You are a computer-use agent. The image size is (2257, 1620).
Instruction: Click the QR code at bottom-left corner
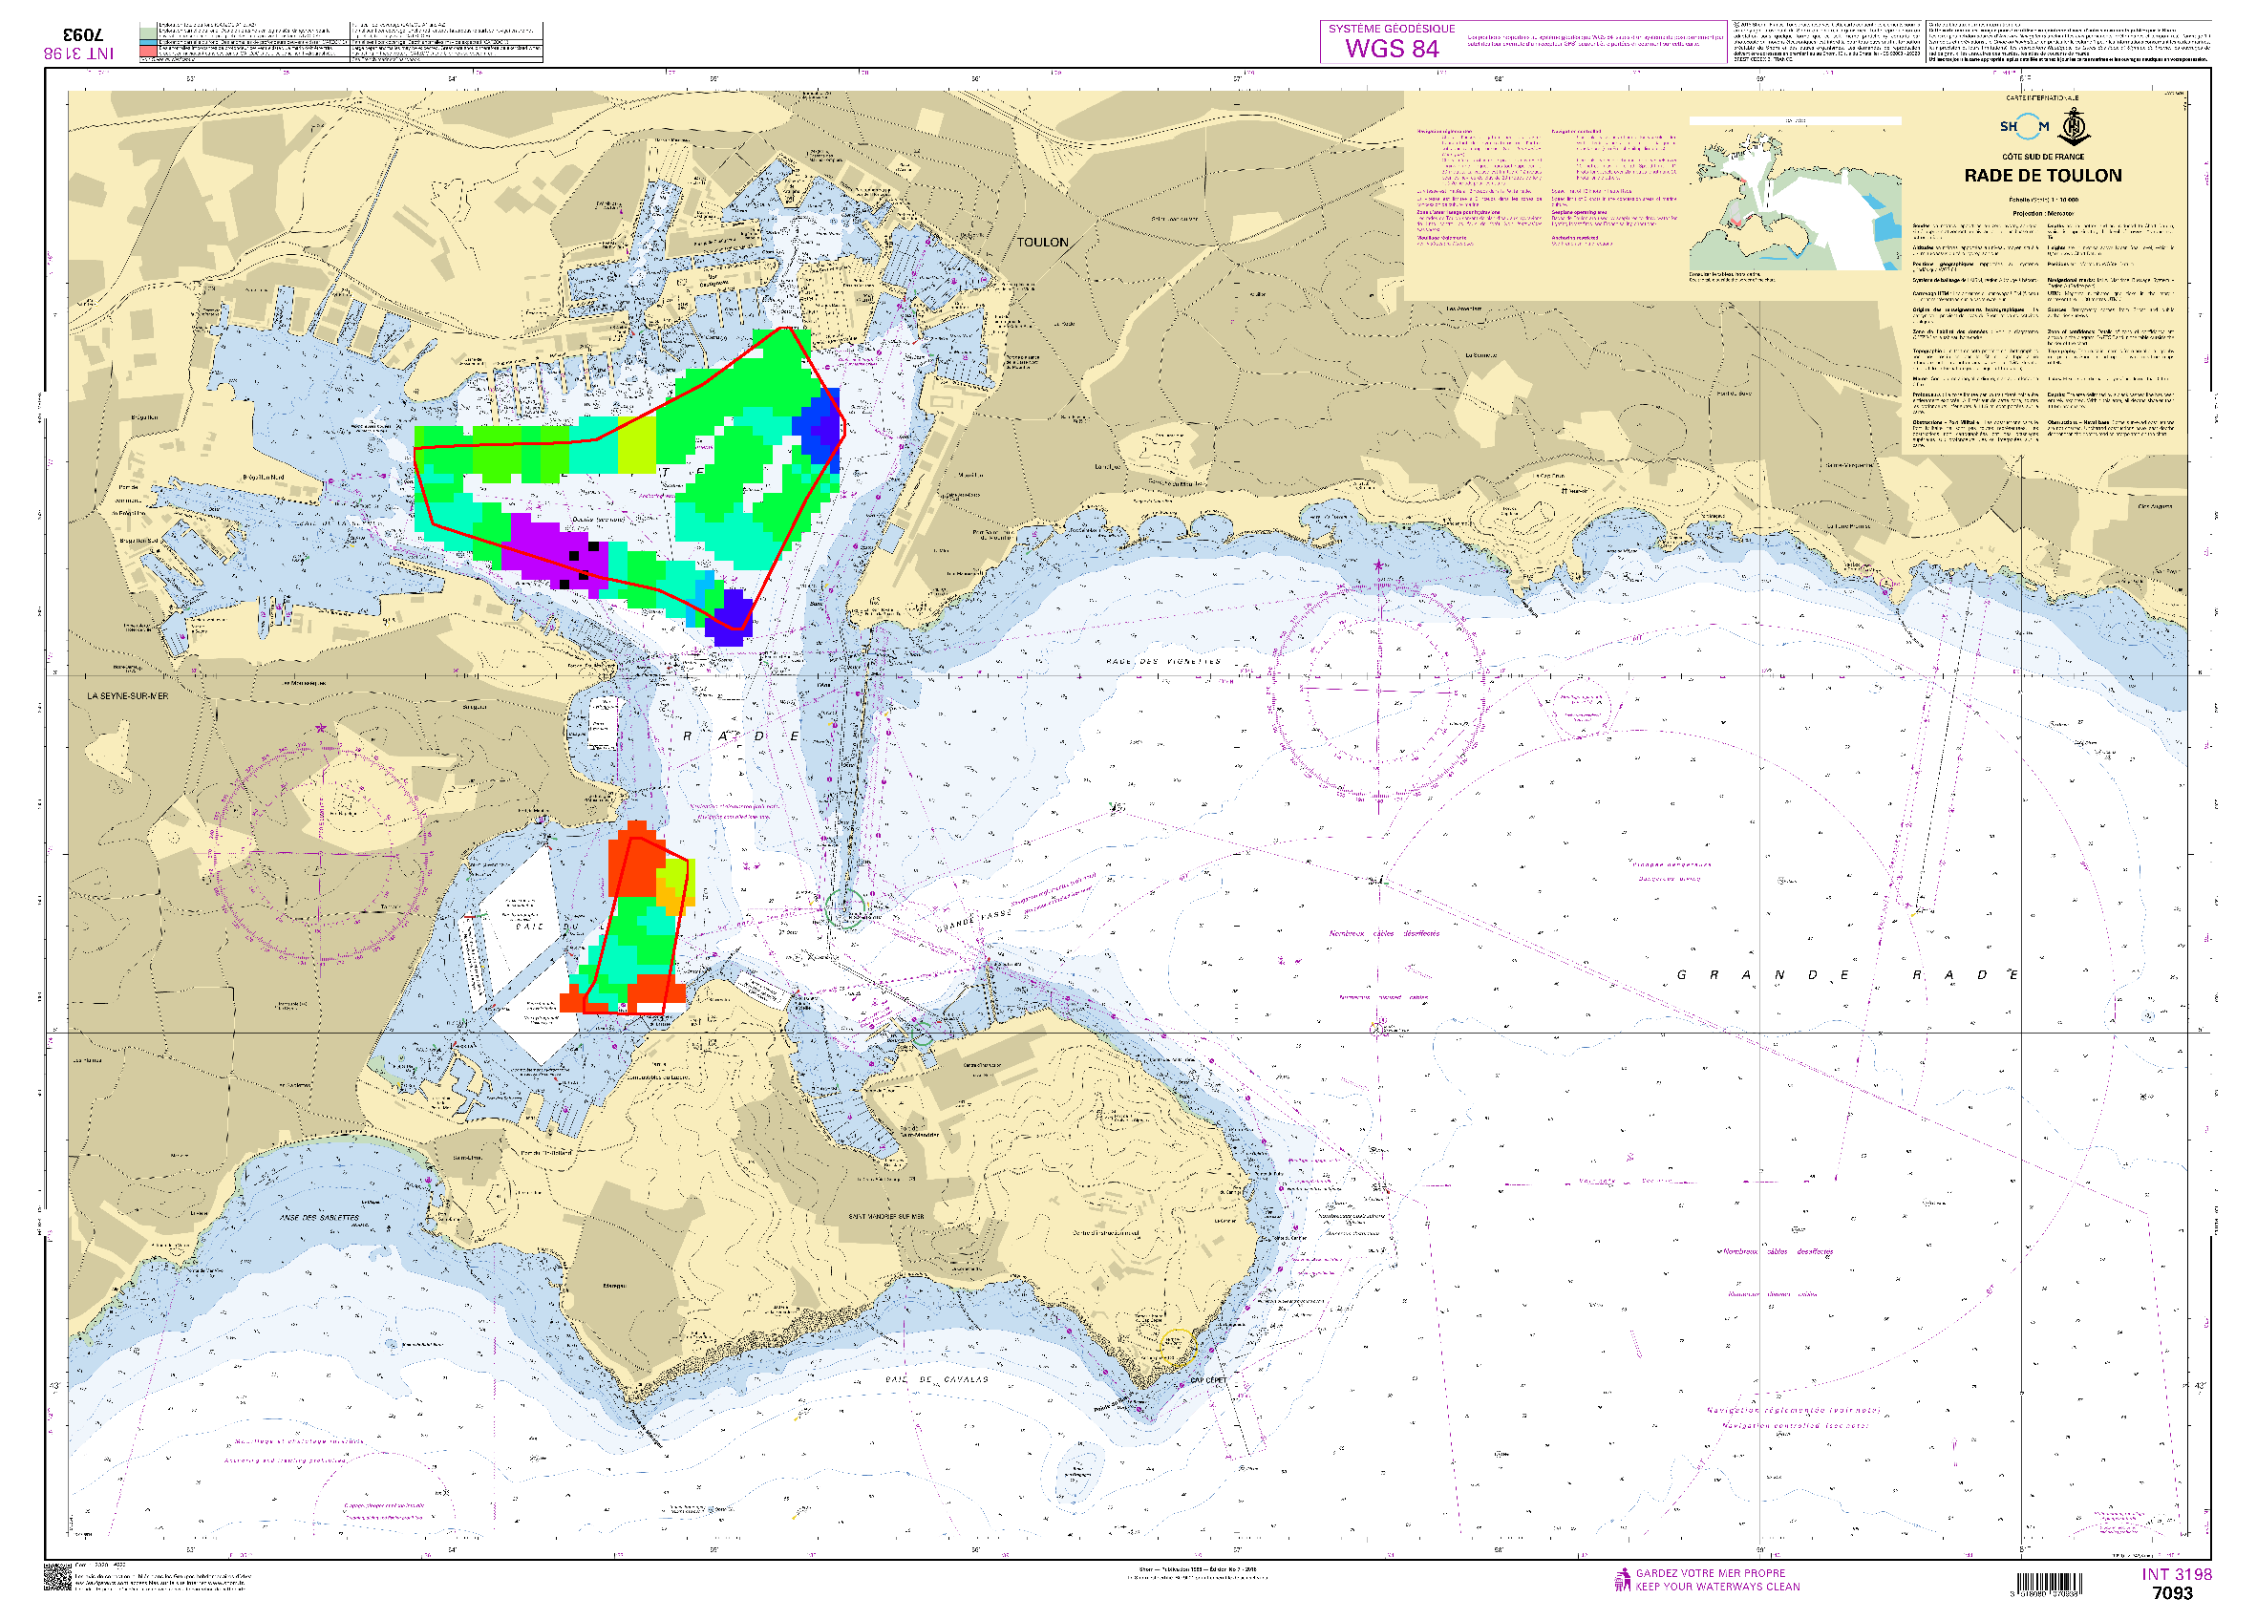(56, 1576)
